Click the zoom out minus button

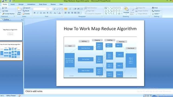point(158,96)
